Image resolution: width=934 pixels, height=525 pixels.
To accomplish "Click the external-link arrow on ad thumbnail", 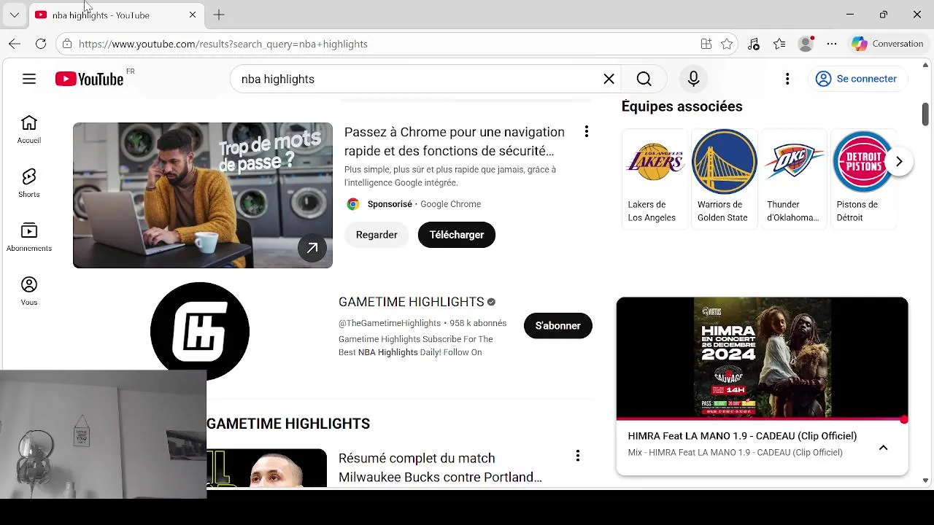I will [x=312, y=248].
